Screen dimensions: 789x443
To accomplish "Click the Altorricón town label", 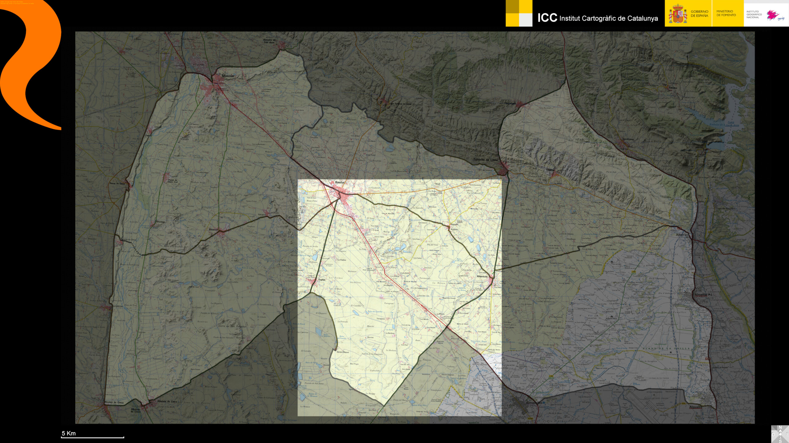I will click(482, 276).
